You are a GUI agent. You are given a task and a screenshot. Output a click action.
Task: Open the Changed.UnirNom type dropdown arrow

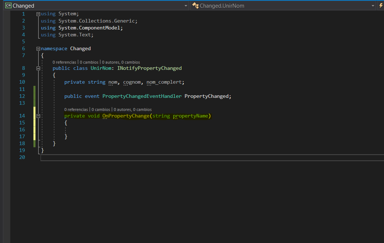pos(373,6)
